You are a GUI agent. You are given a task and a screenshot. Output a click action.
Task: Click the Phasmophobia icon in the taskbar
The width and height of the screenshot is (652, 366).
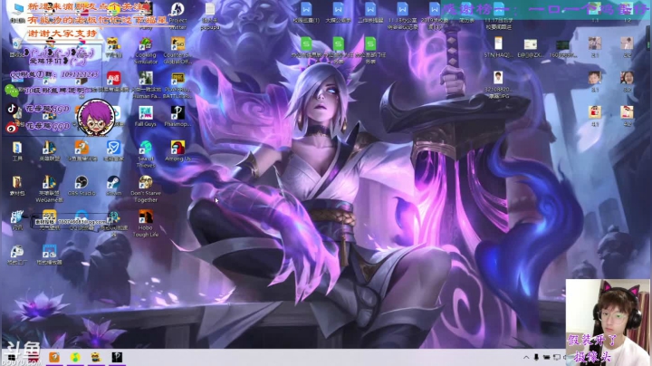point(117,357)
